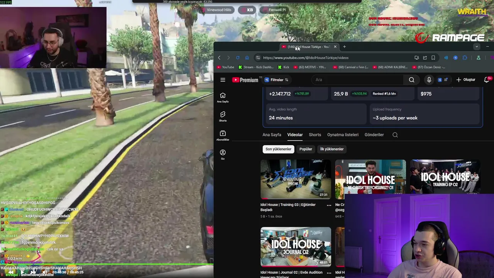Start voice search with microphone icon
The width and height of the screenshot is (494, 278).
429,80
